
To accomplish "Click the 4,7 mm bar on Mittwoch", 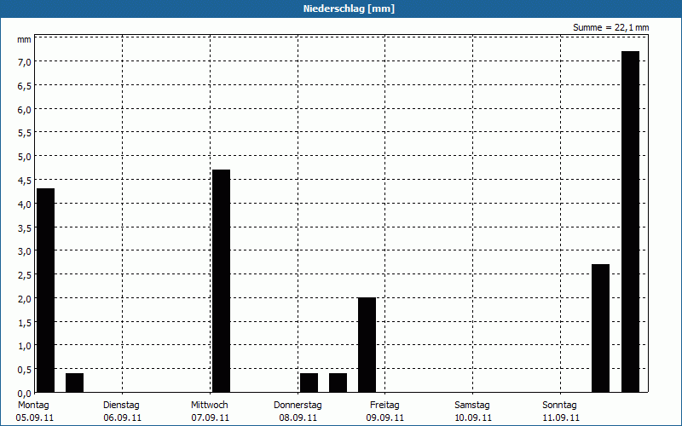I will coord(221,281).
